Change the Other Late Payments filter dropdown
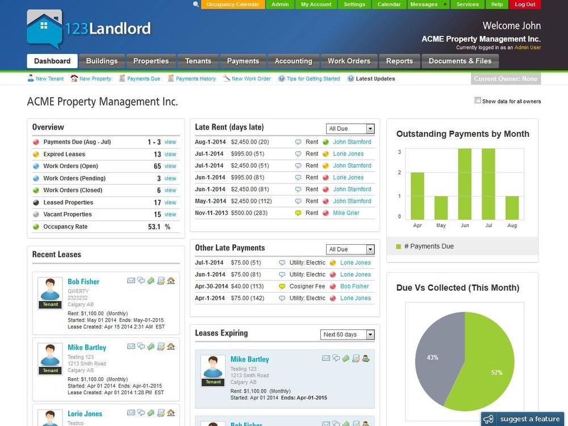 (350, 249)
